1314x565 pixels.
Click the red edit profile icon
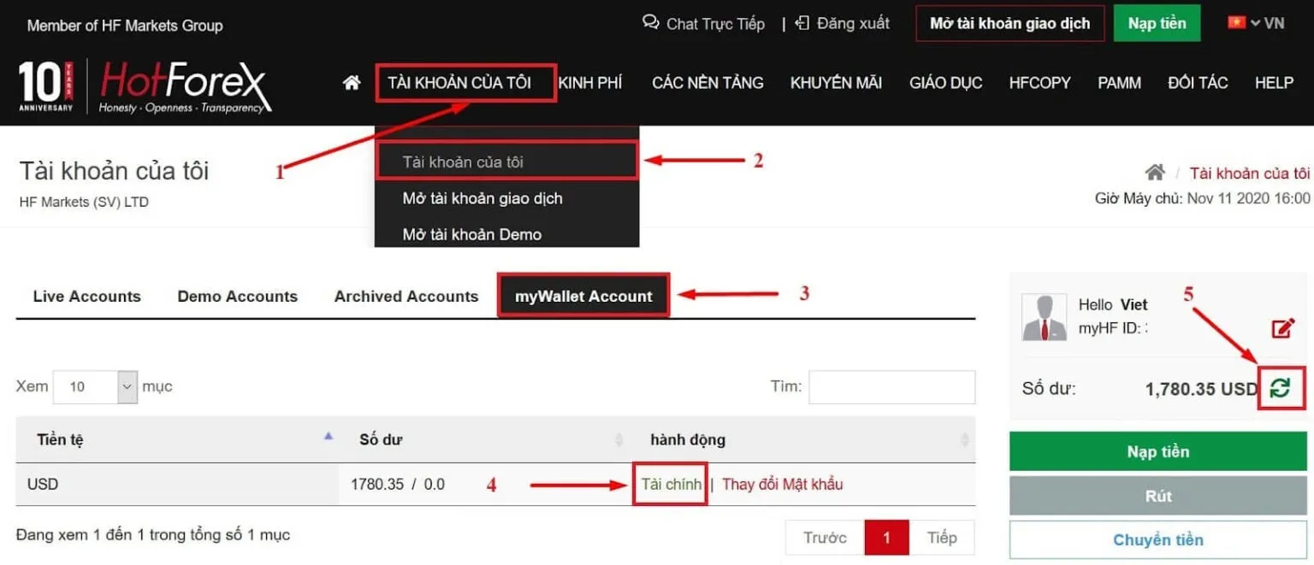(x=1282, y=327)
